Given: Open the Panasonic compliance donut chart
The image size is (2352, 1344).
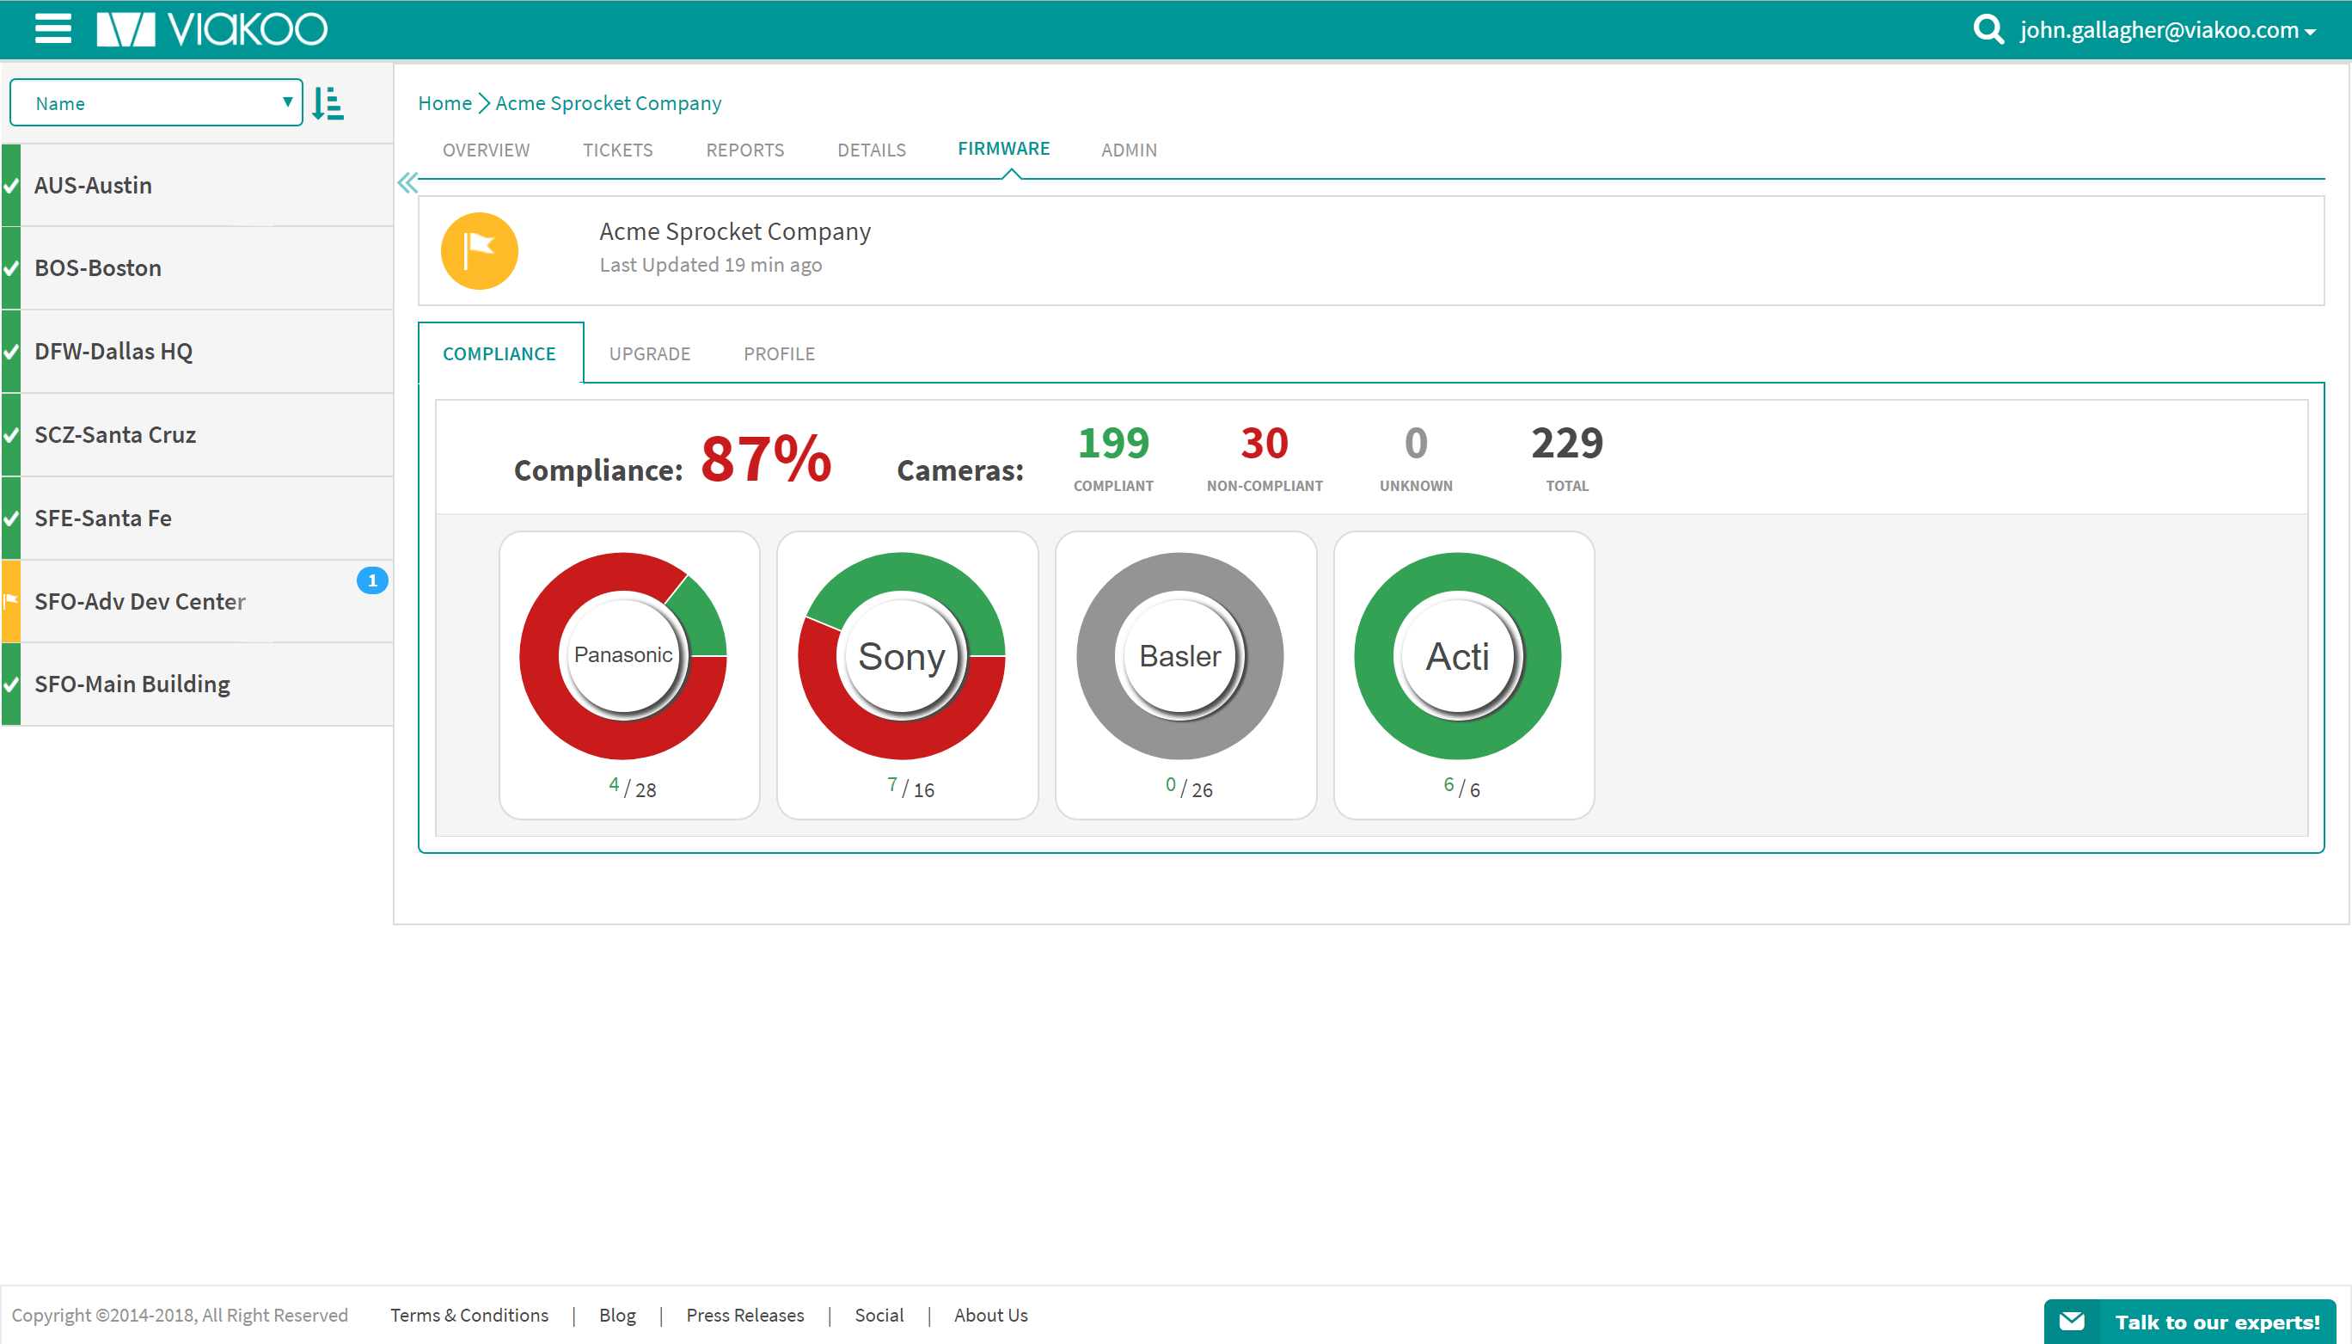Looking at the screenshot, I should pos(624,655).
